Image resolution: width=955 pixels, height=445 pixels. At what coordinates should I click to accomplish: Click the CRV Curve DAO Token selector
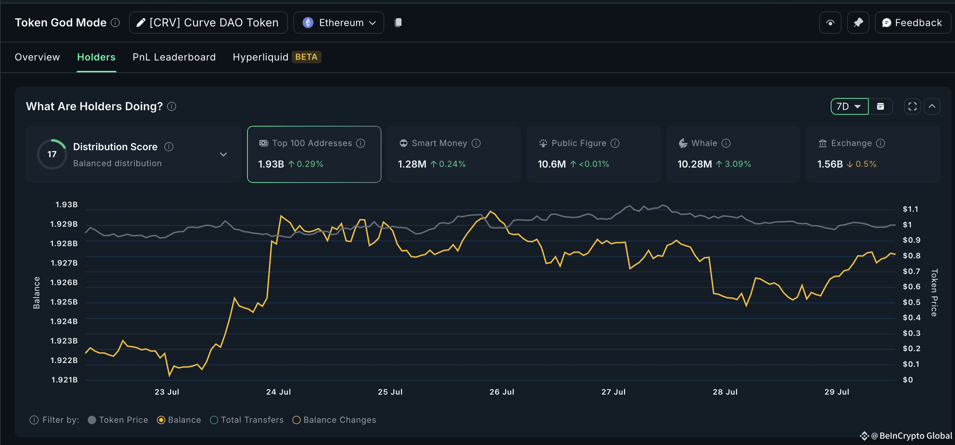[x=208, y=23]
